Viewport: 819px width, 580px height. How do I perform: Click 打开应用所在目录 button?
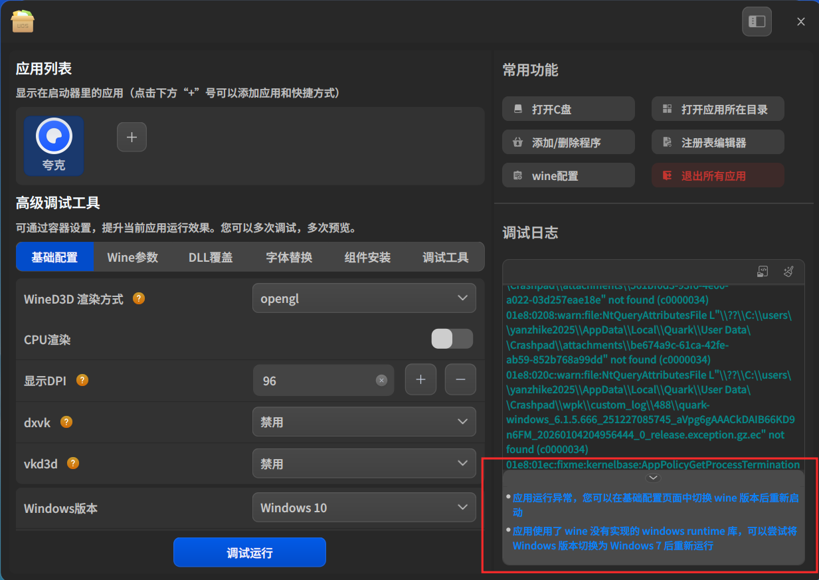pyautogui.click(x=718, y=109)
